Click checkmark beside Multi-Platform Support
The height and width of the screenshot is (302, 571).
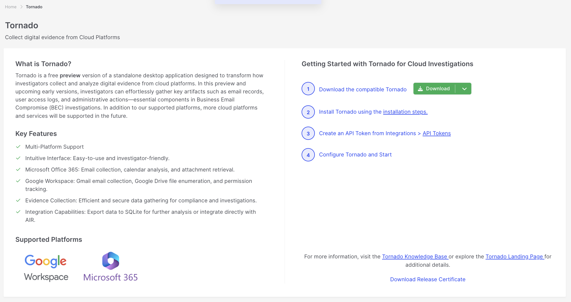point(18,147)
